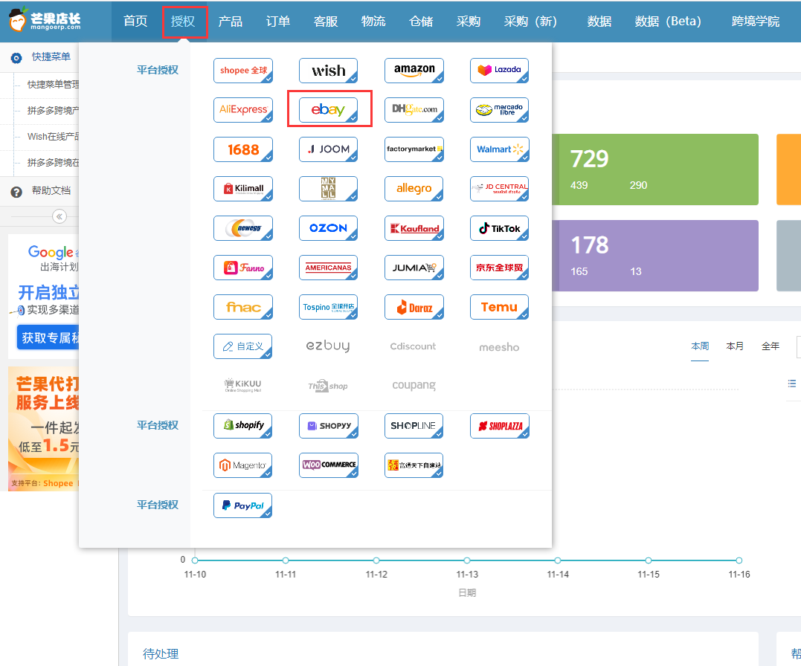Choose the Temu platform
Viewport: 801px width, 666px height.
500,306
